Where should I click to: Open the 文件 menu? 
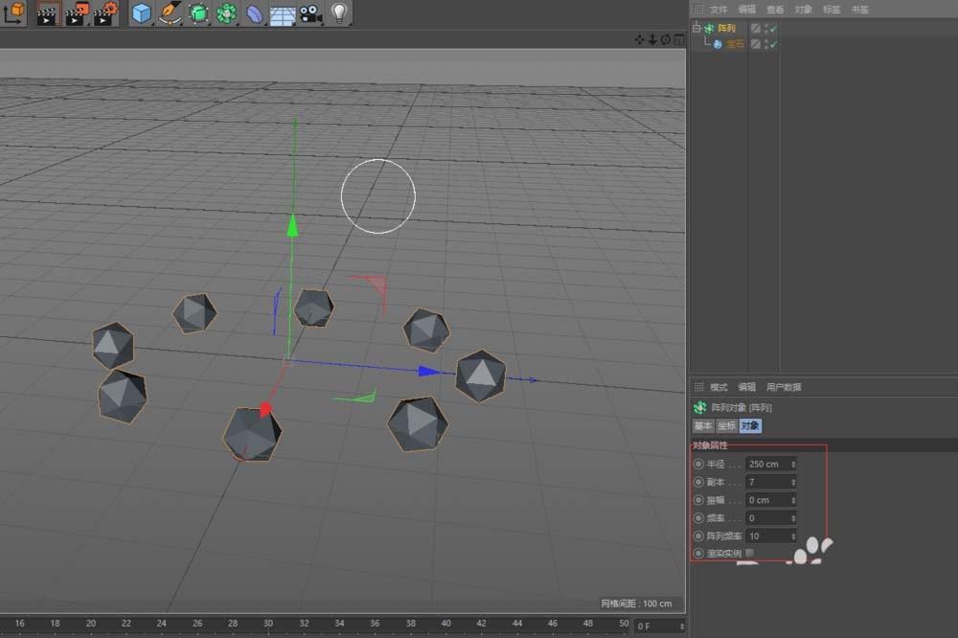pos(718,9)
